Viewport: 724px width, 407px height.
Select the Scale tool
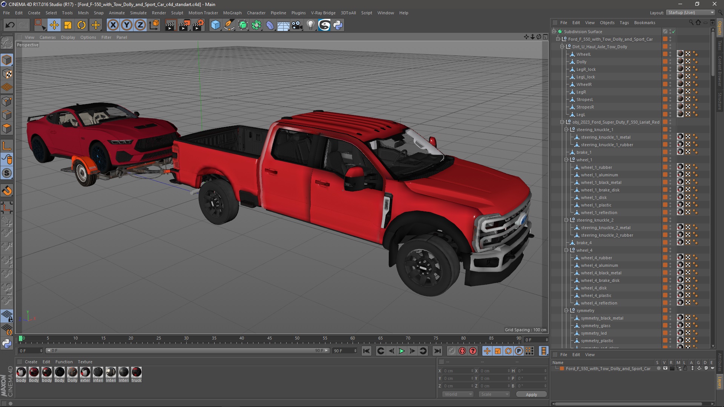tap(68, 25)
